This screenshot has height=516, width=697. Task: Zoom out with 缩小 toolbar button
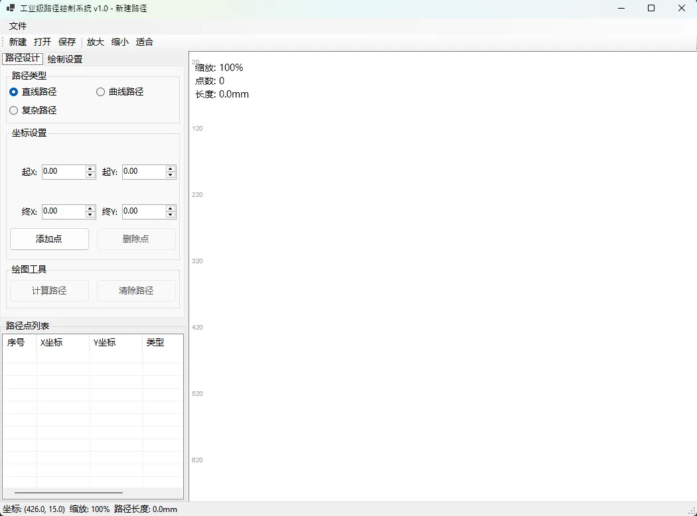coord(120,42)
